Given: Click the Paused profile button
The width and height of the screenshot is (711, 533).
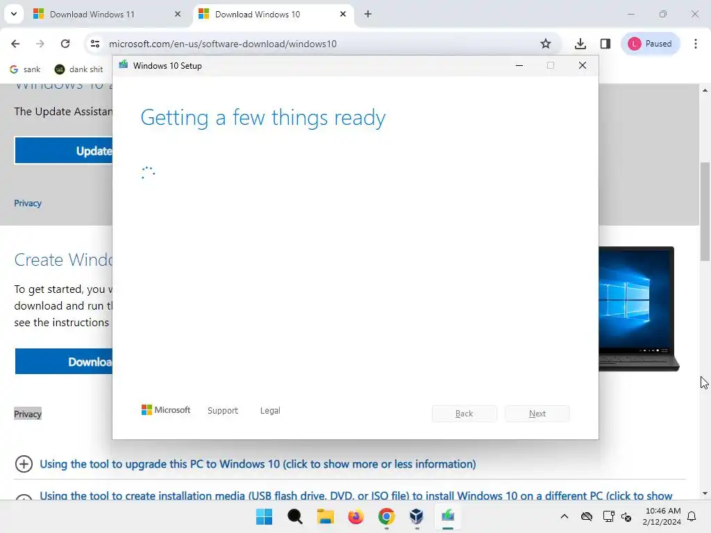Looking at the screenshot, I should pos(650,44).
